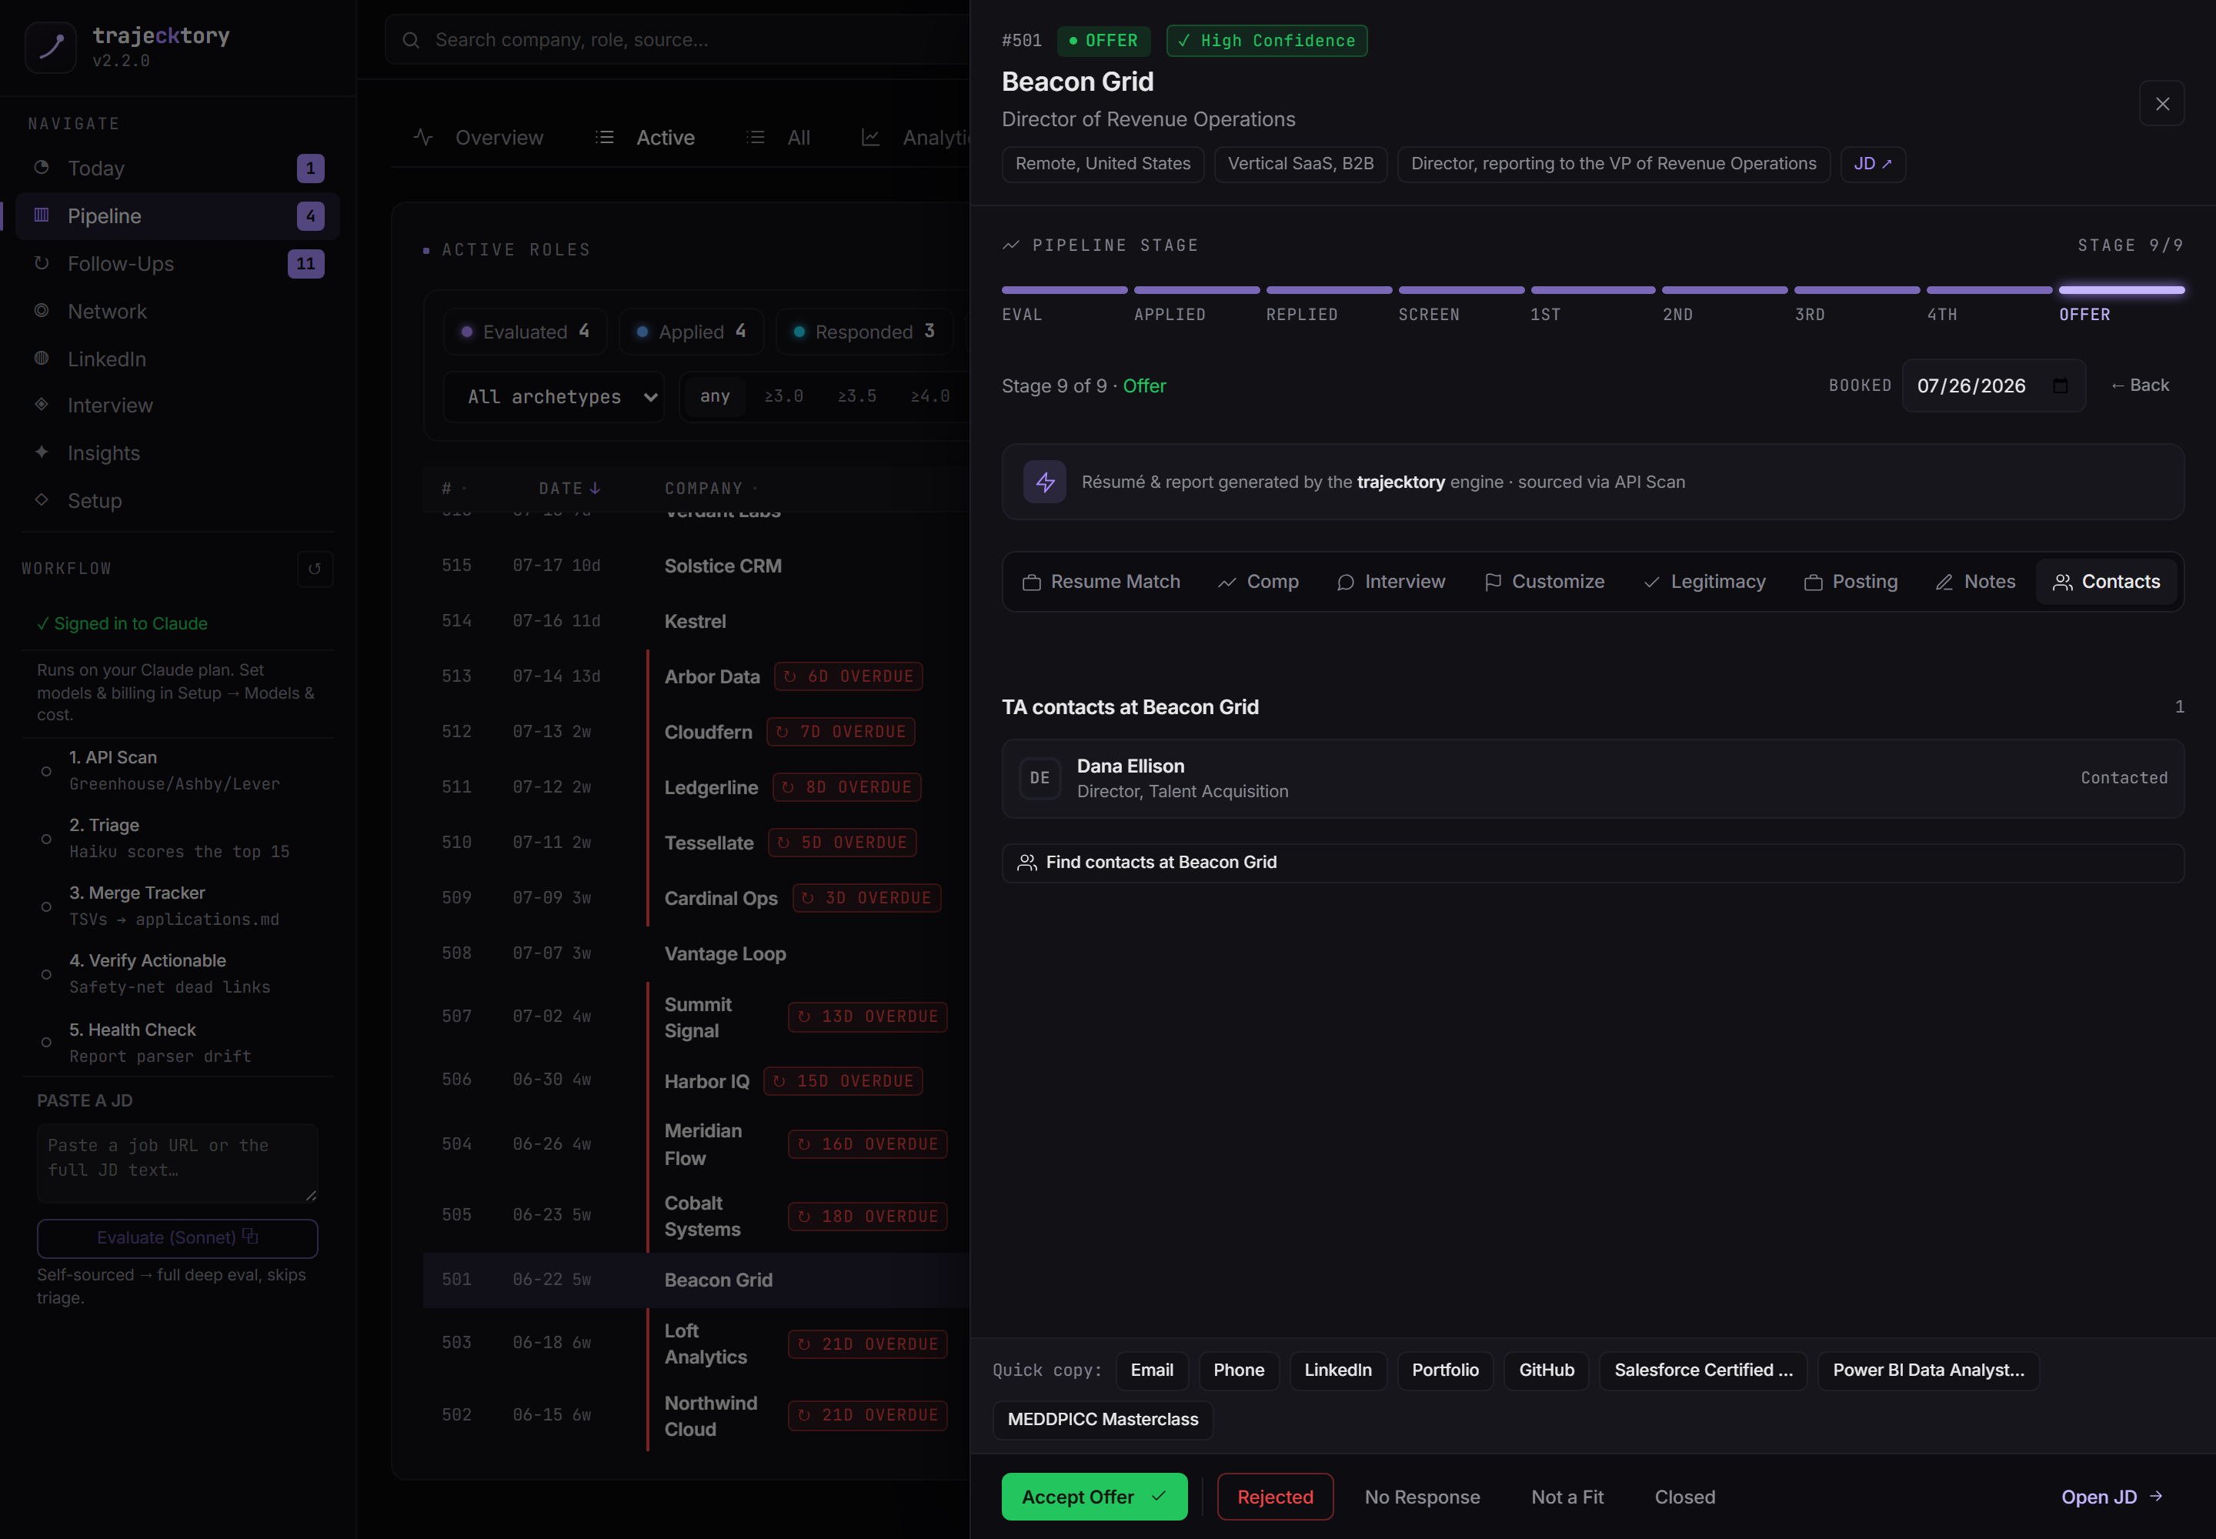Sort by the DATE column header
This screenshot has height=1539, width=2216.
coord(570,489)
